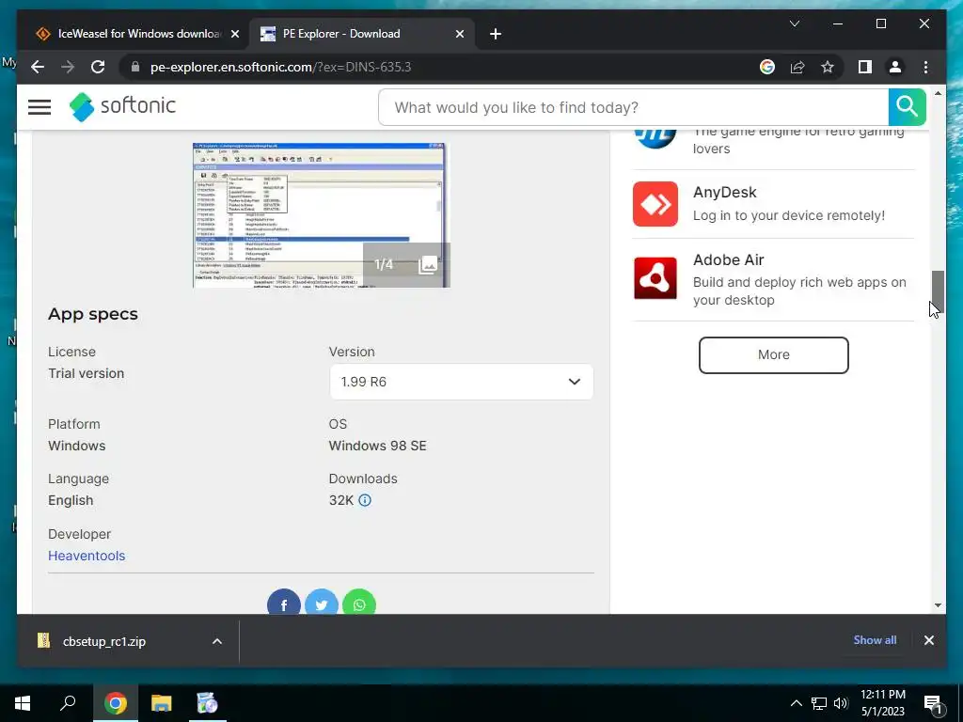Share this page from the address bar

pos(797,67)
